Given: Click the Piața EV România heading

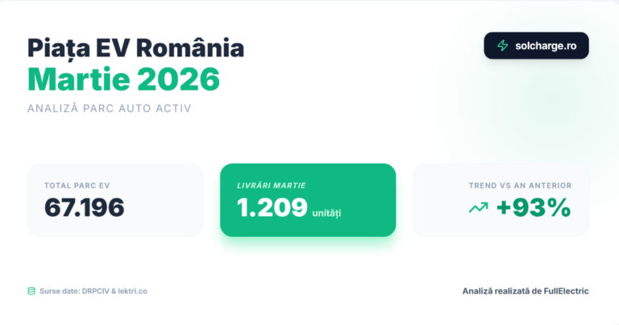Looking at the screenshot, I should [x=135, y=48].
